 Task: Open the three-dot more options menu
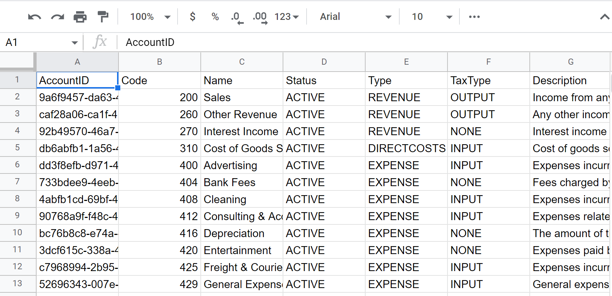point(474,17)
